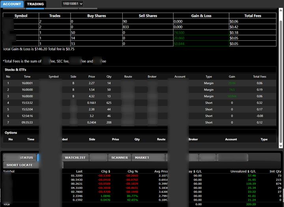Screen dimensions: 284x207
Task: Click the Chg $ column header
Action: 106,171
